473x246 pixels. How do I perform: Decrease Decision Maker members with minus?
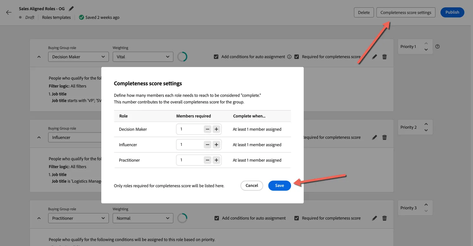208,129
